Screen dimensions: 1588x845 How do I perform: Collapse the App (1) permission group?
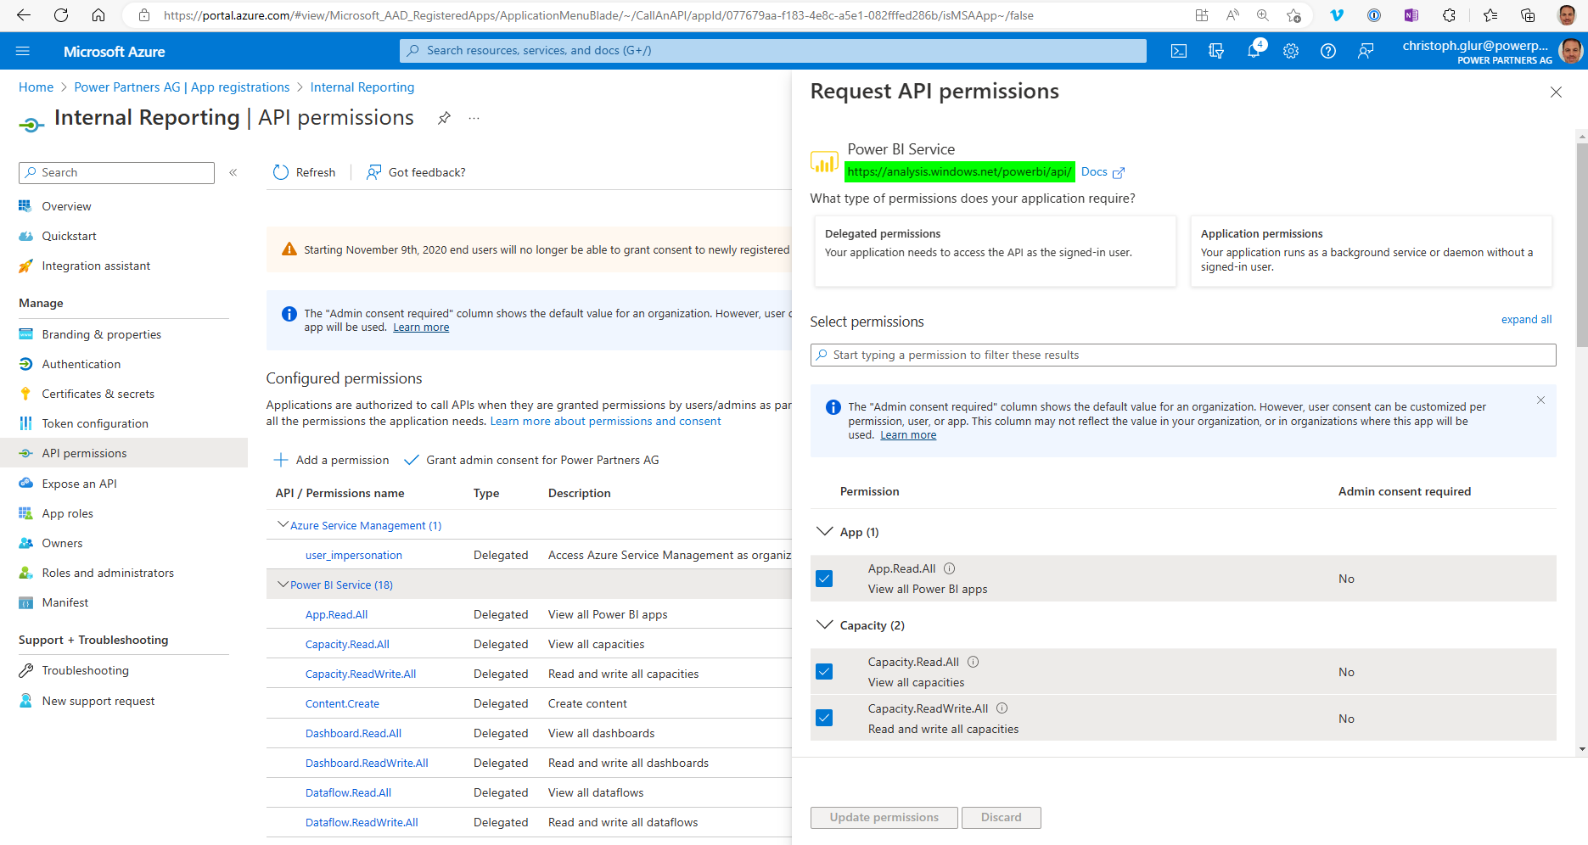point(824,532)
